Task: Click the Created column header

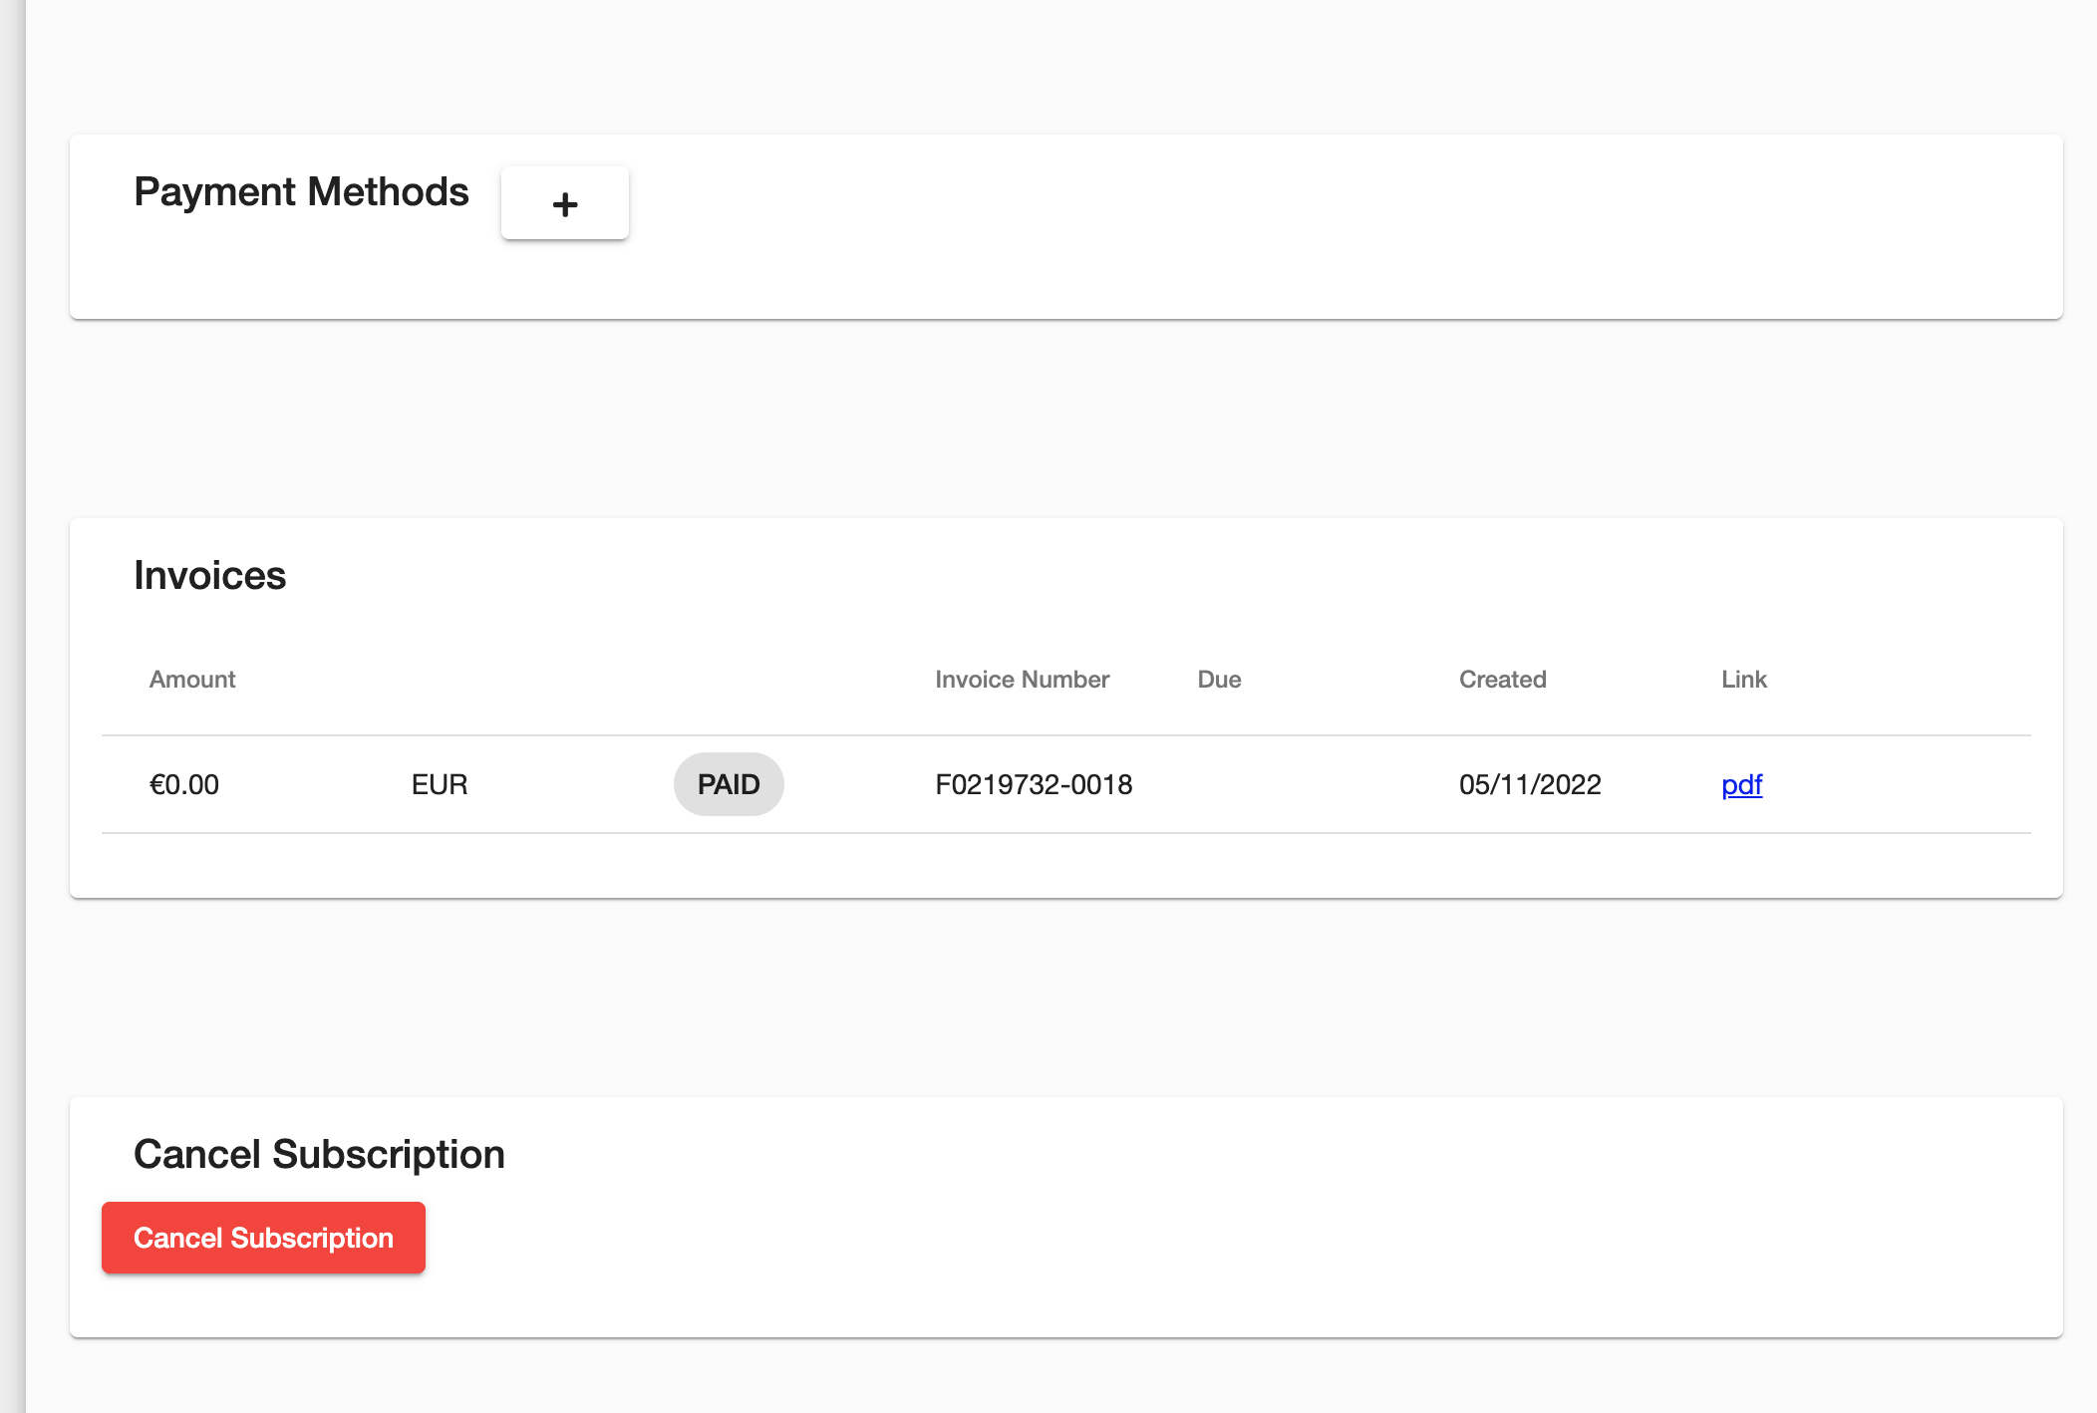Action: [1503, 680]
